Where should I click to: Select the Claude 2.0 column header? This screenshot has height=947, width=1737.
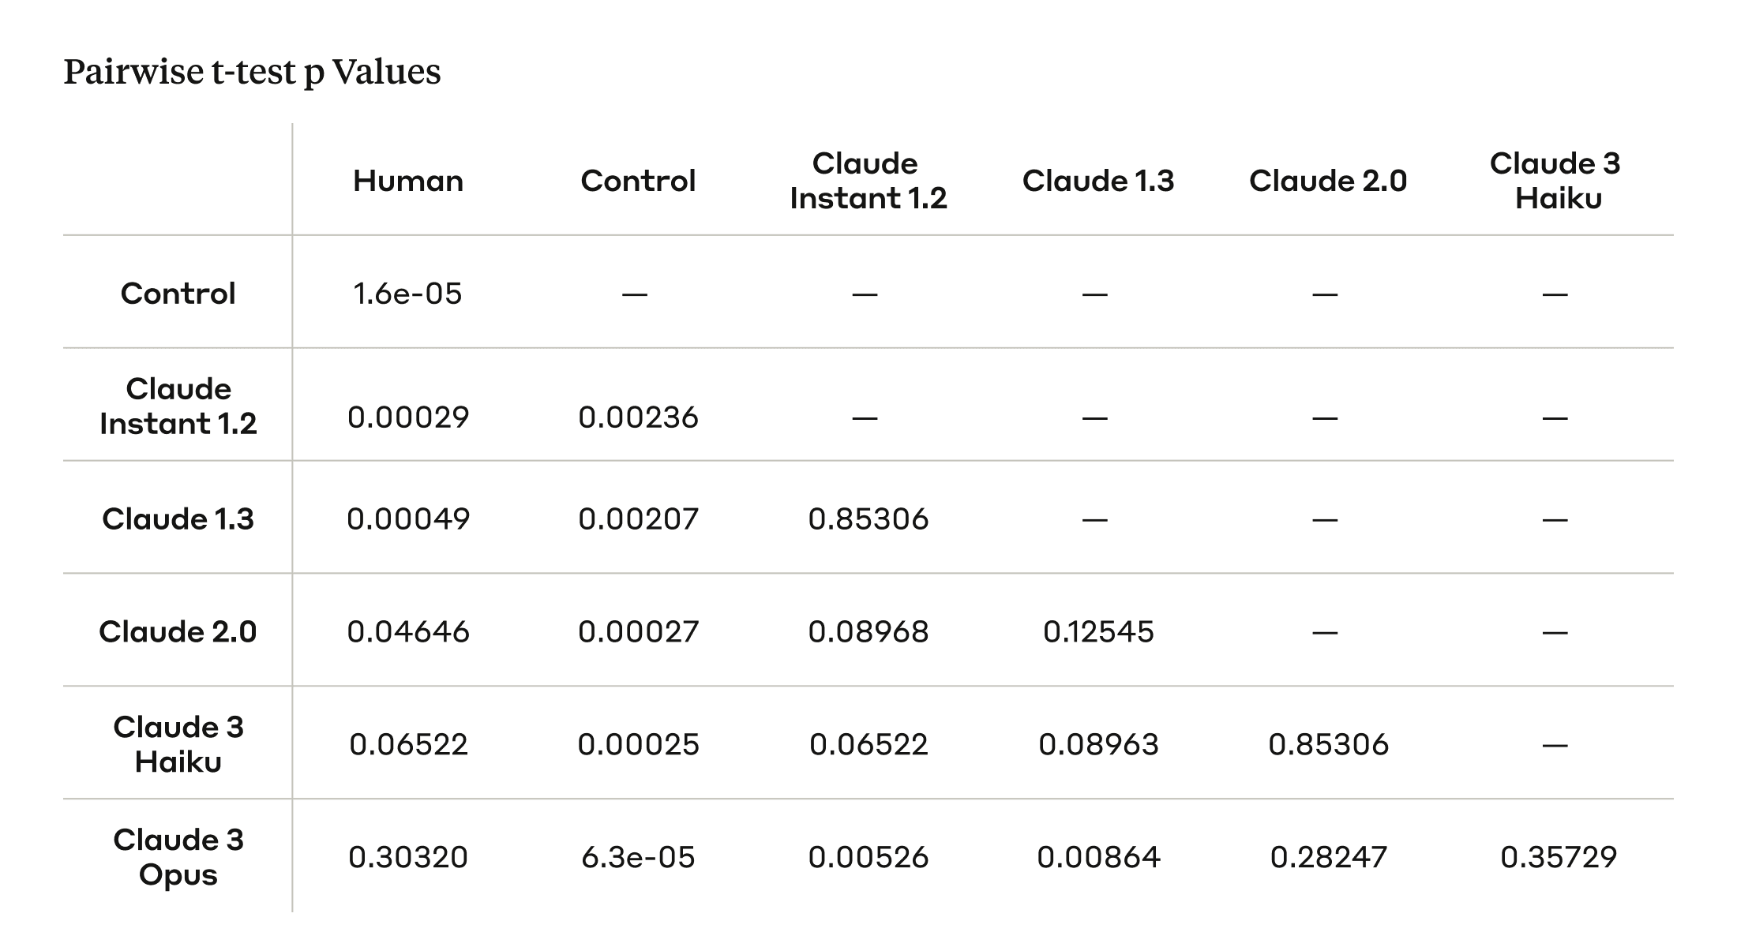(x=1328, y=181)
